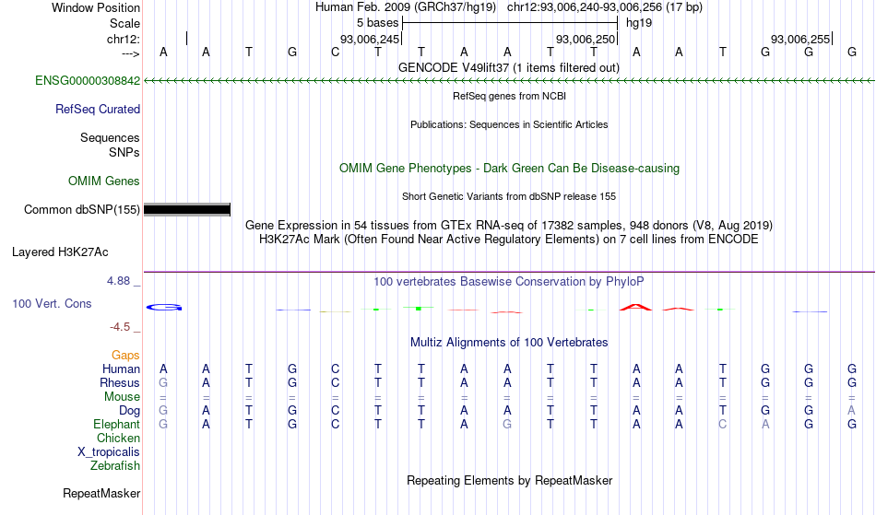Select the Human species row label

pyautogui.click(x=121, y=369)
